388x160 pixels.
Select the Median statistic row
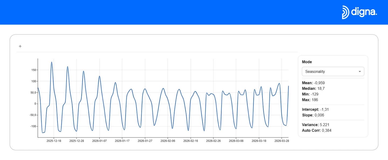pos(314,88)
